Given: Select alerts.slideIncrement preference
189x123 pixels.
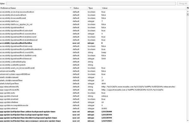Looking at the screenshot, I should [93, 78].
